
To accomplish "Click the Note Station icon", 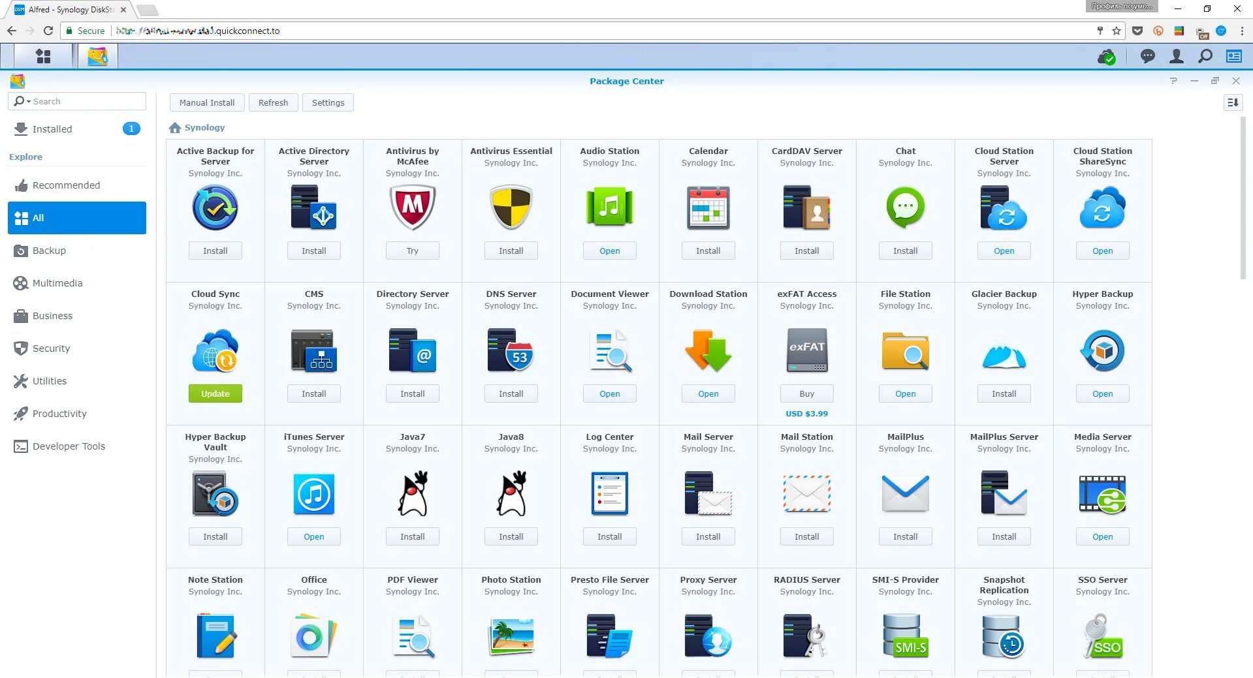I will [215, 636].
